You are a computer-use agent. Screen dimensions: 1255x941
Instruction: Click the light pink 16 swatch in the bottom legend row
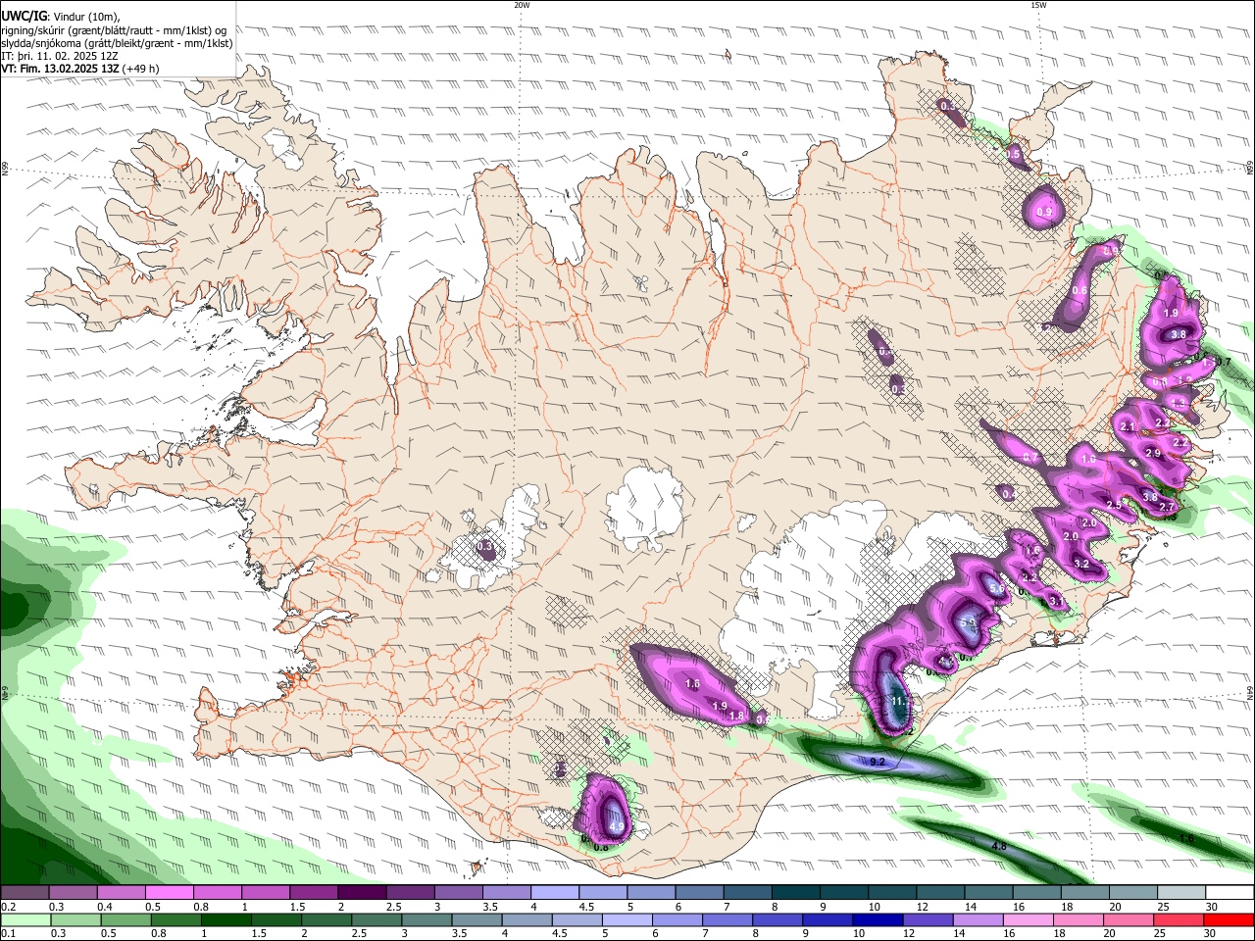point(1027,919)
